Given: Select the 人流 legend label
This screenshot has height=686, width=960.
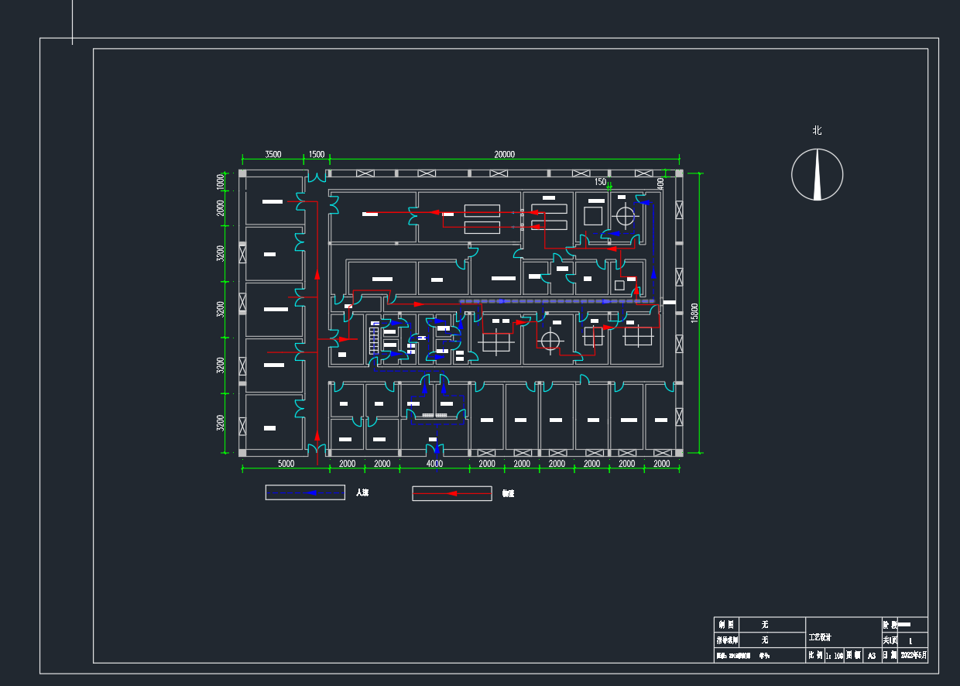Looking at the screenshot, I should click(x=362, y=492).
